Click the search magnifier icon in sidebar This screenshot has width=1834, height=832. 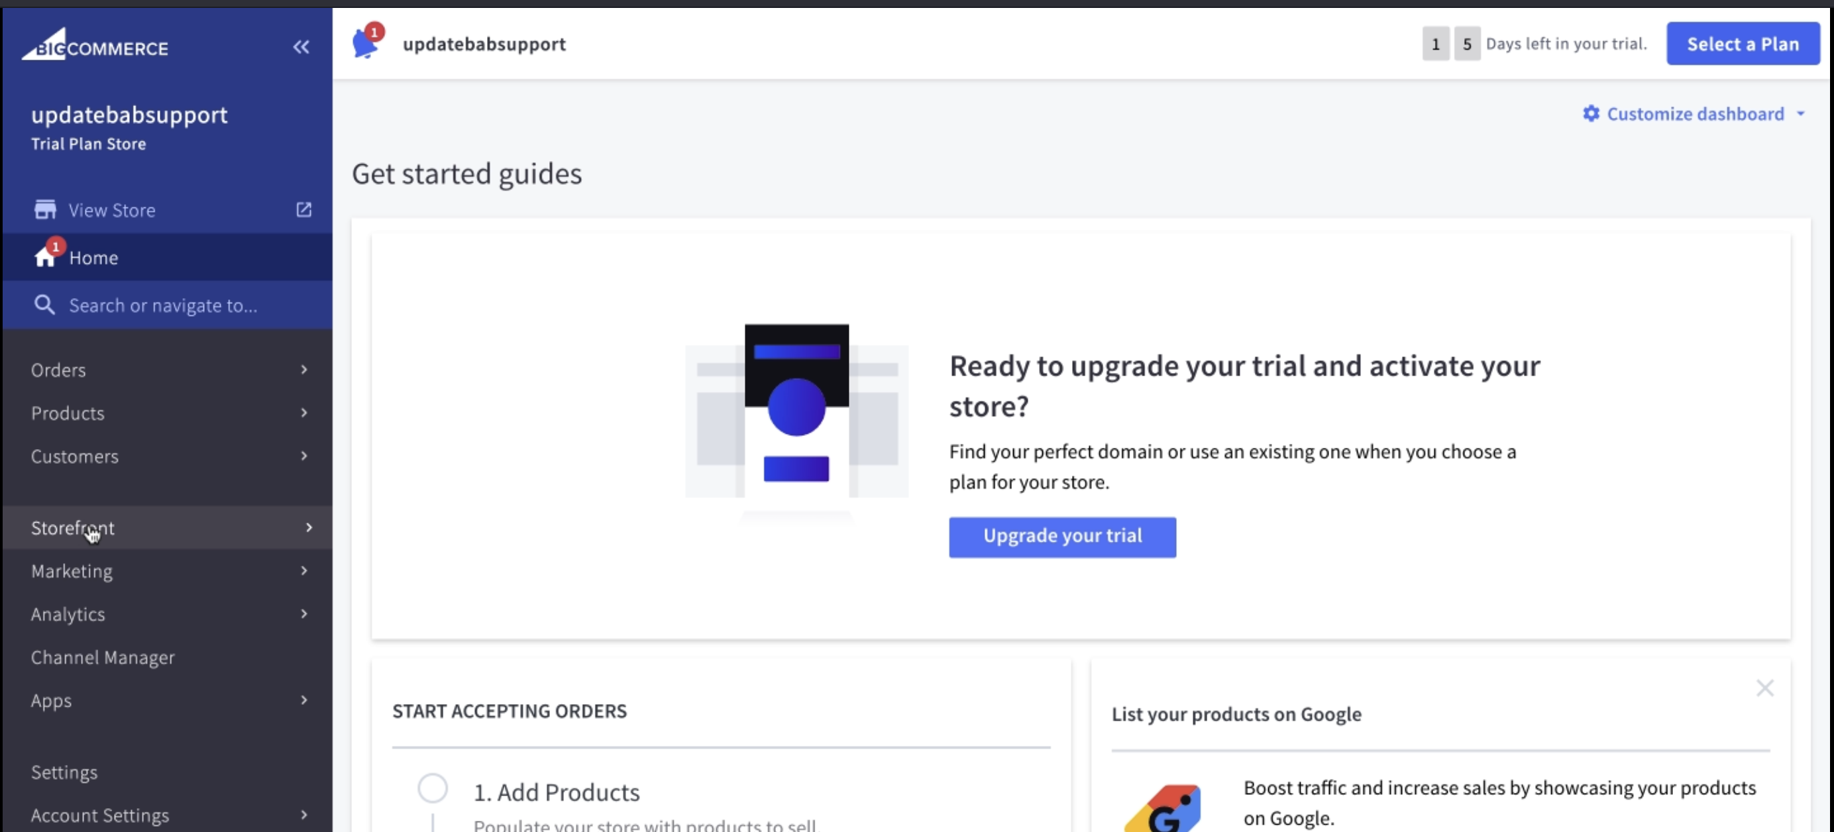45,305
